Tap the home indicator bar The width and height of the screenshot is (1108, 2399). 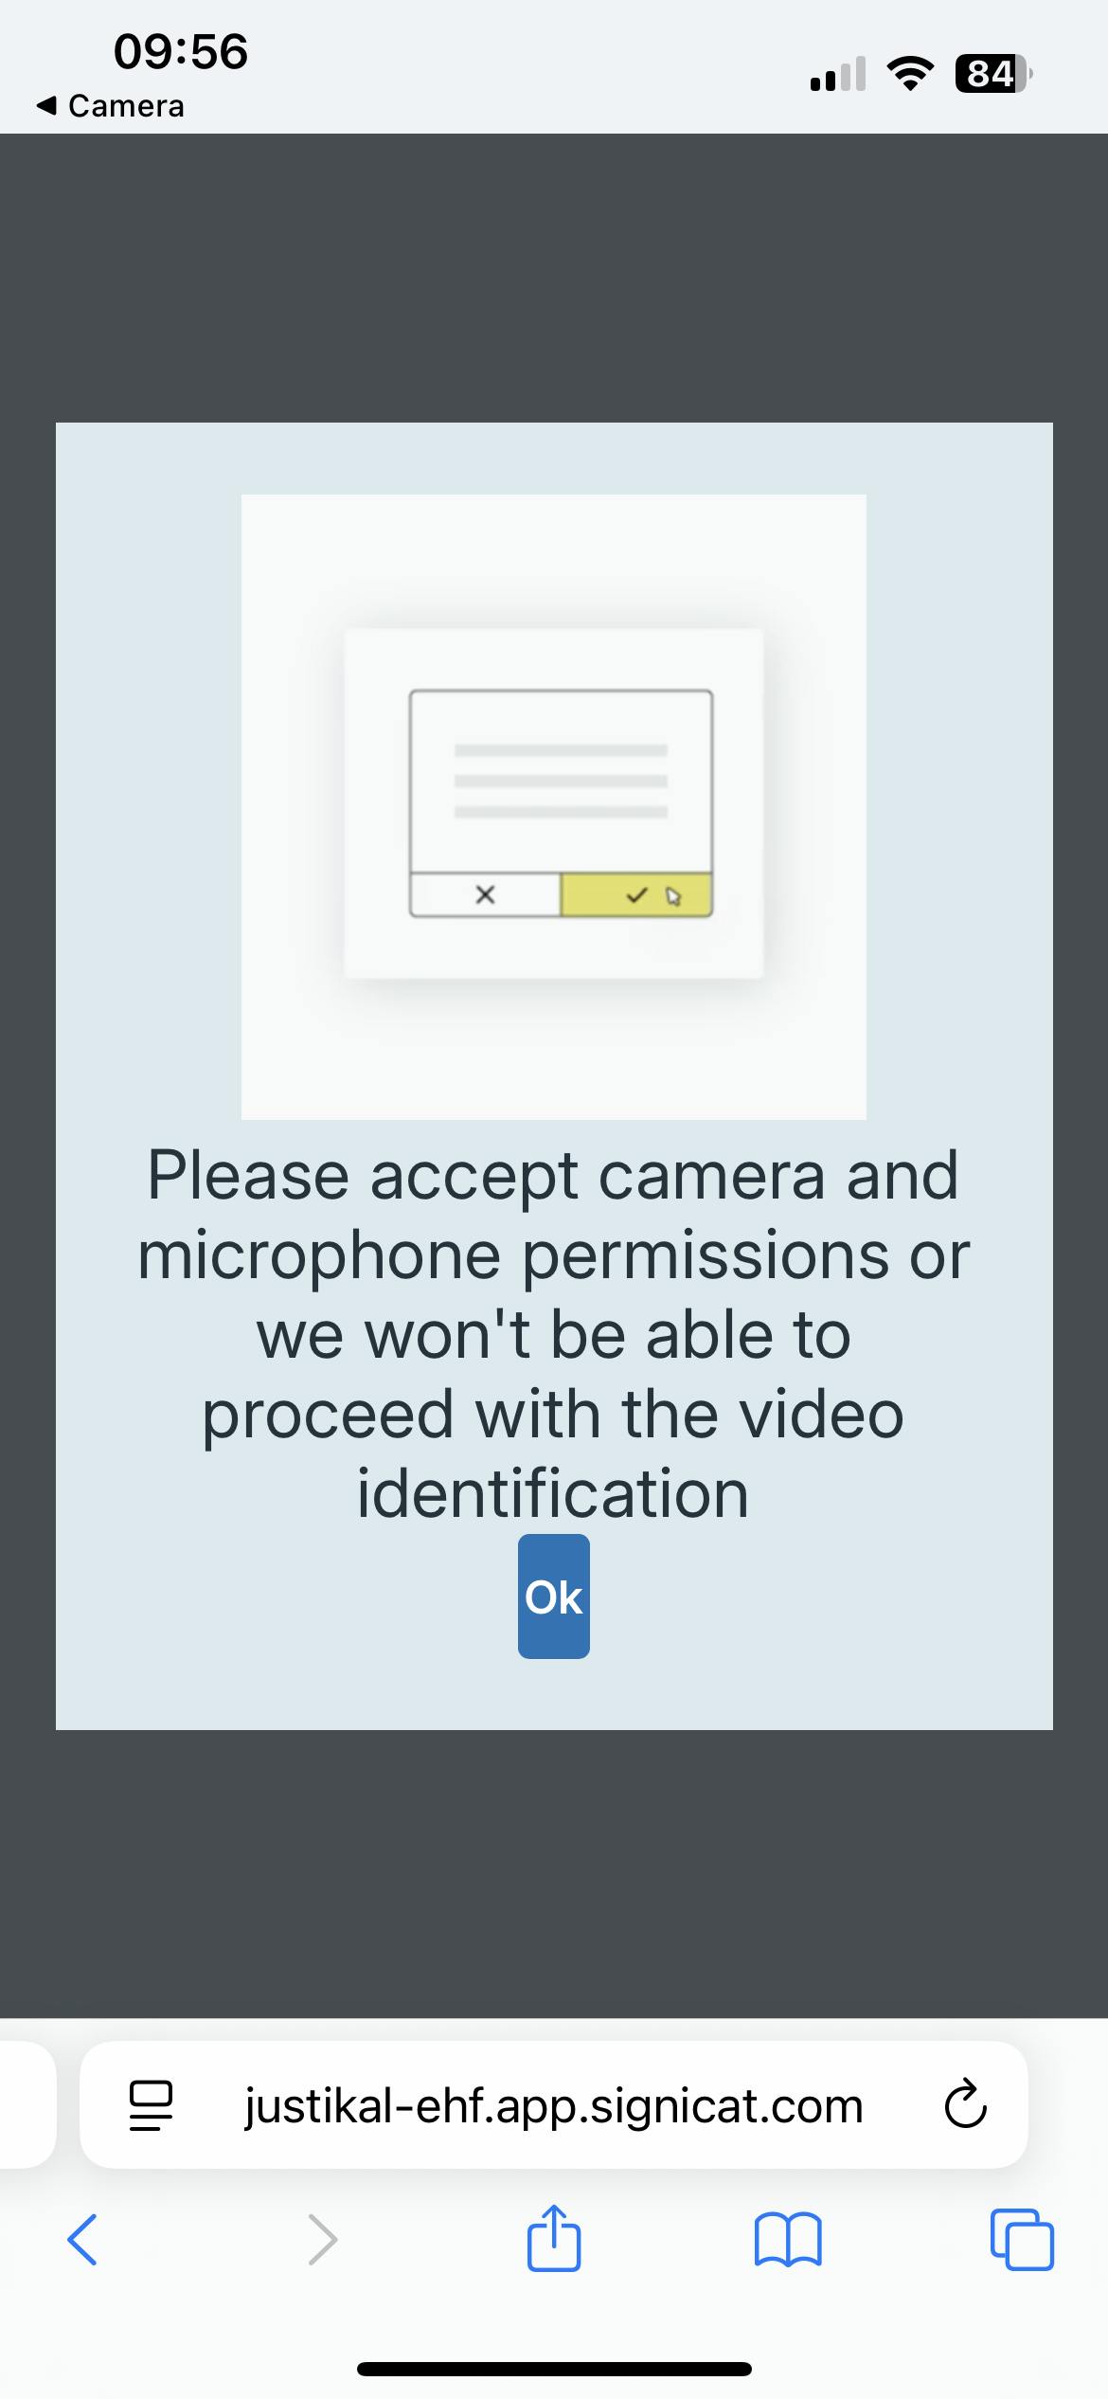click(554, 2369)
